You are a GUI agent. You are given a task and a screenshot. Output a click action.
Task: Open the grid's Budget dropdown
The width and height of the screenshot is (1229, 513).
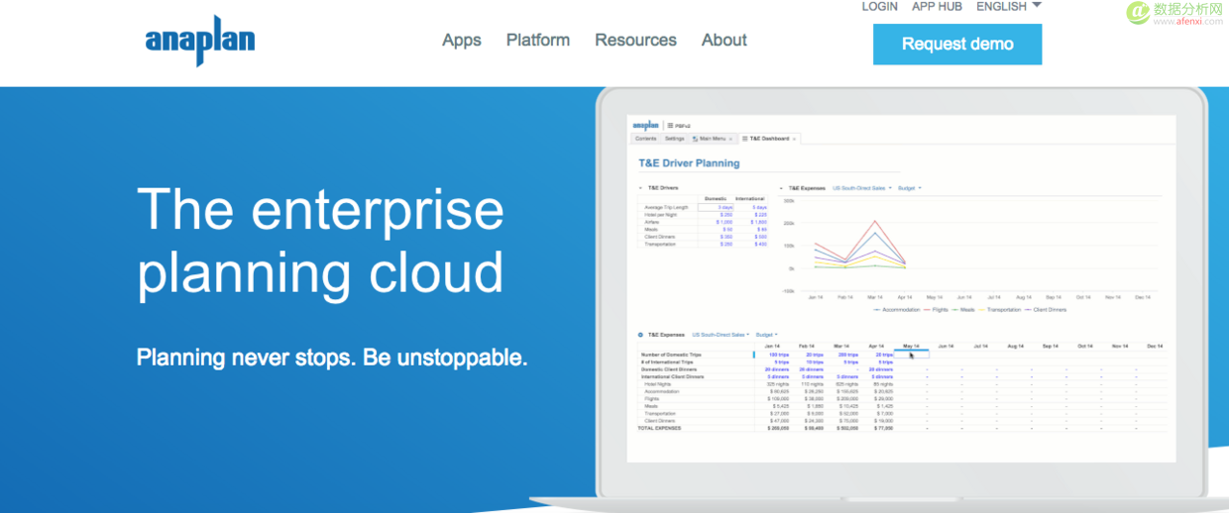click(x=767, y=335)
